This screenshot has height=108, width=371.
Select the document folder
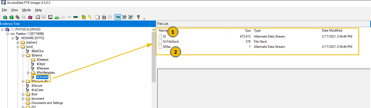(x=38, y=99)
